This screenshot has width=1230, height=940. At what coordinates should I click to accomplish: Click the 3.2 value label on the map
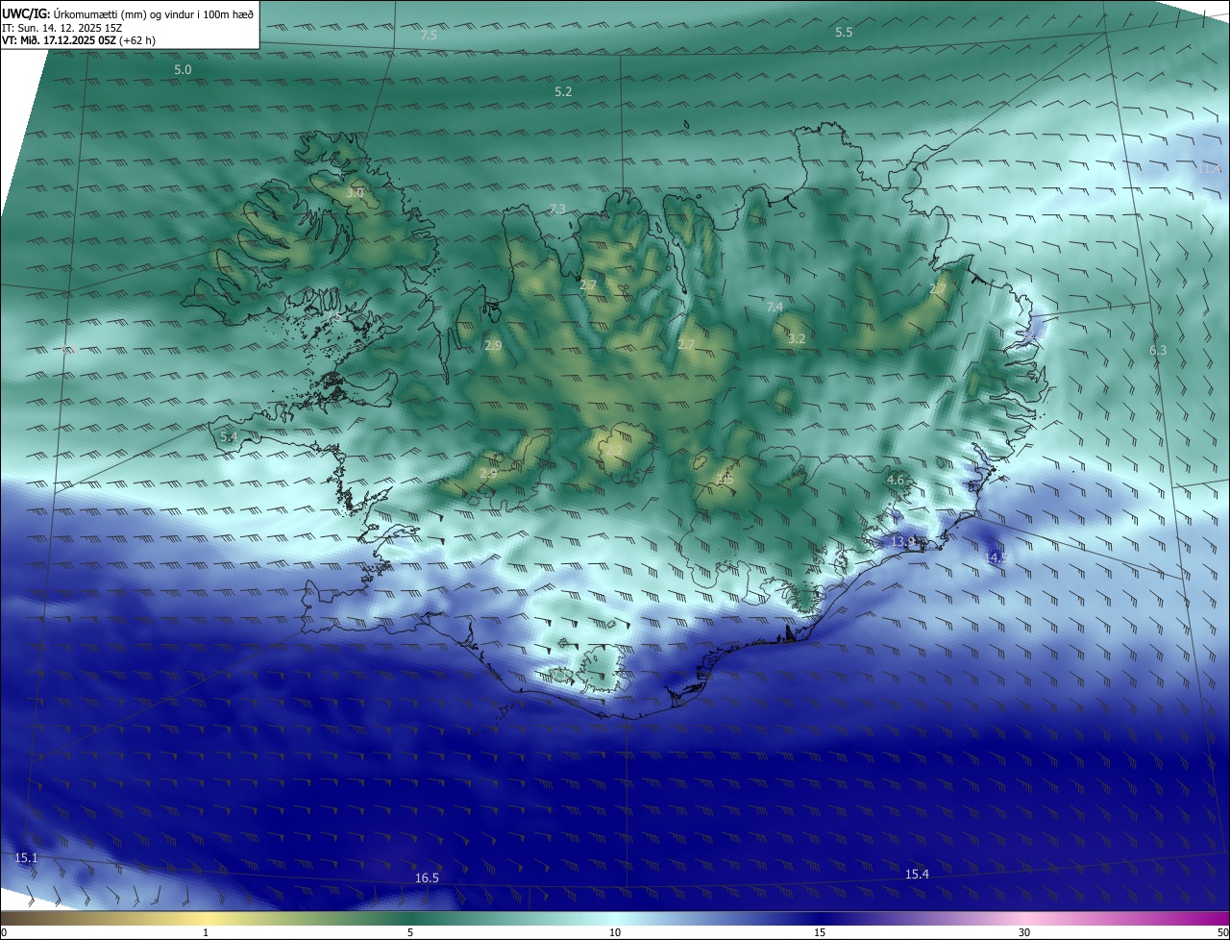pos(797,338)
